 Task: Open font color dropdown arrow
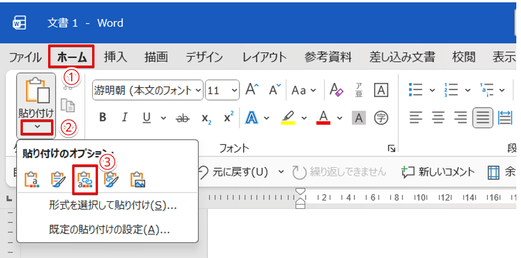point(339,118)
